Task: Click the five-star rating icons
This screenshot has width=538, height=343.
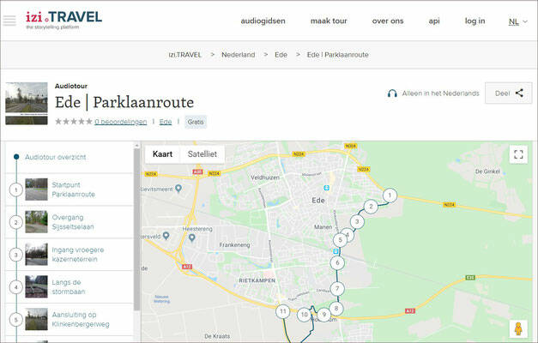Action: 74,122
